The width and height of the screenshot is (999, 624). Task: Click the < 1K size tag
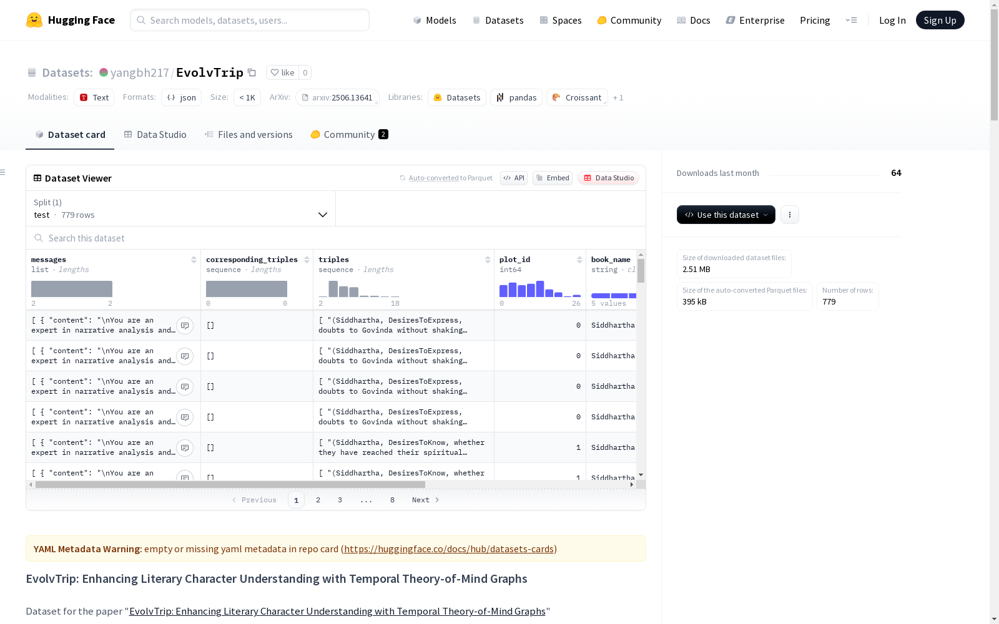[247, 97]
